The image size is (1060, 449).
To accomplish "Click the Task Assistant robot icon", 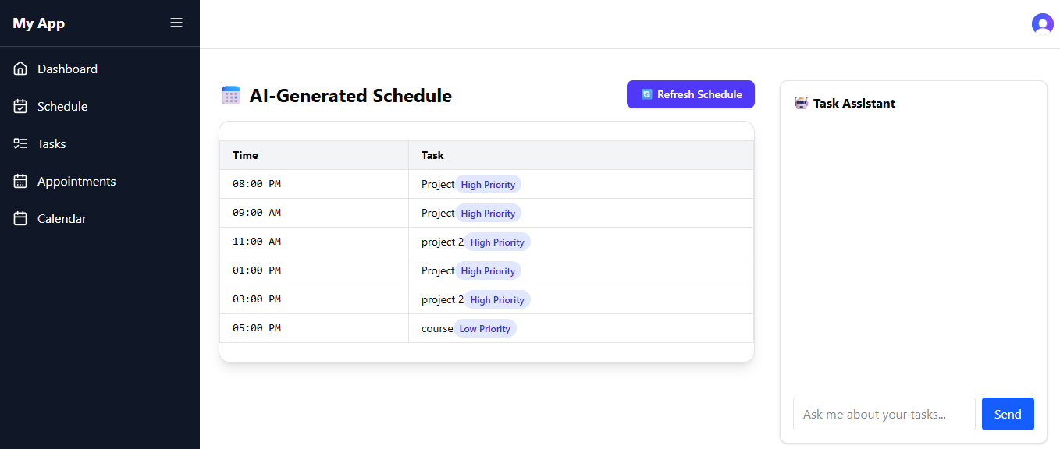I will pos(802,103).
